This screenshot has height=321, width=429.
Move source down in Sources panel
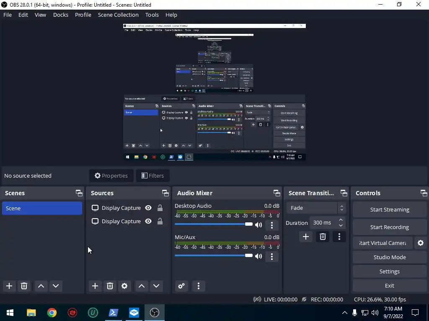tap(156, 286)
